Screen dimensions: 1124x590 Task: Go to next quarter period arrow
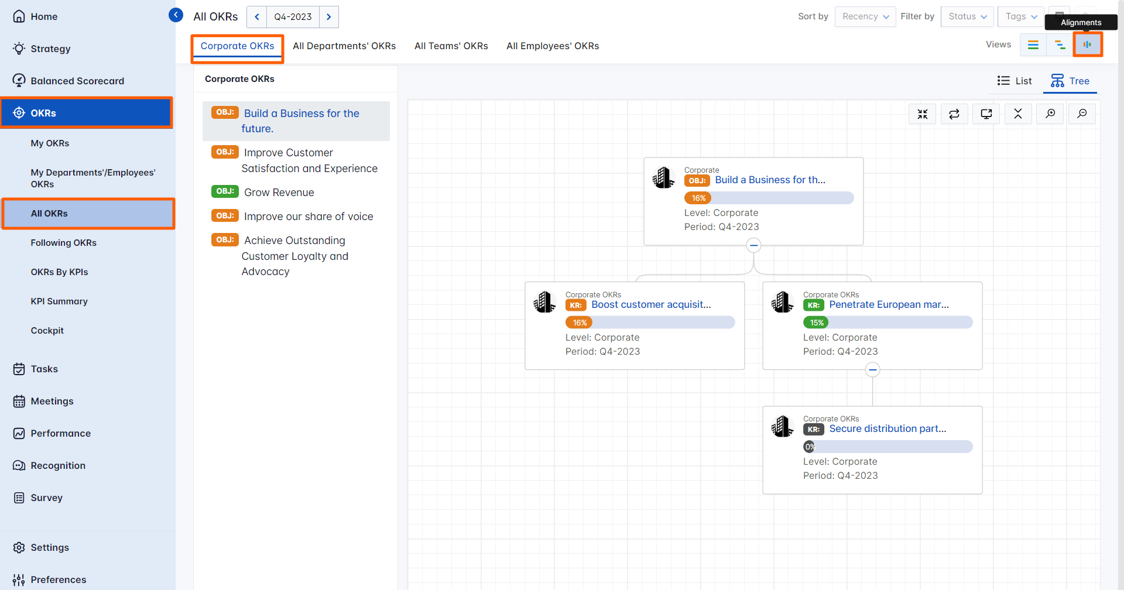click(x=329, y=17)
